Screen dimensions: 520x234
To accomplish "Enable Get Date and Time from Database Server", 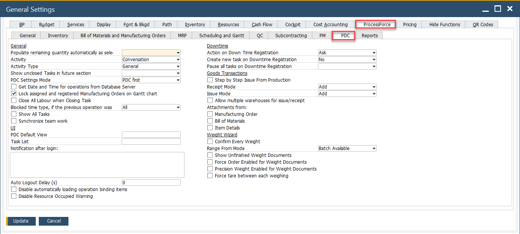I will point(14,87).
